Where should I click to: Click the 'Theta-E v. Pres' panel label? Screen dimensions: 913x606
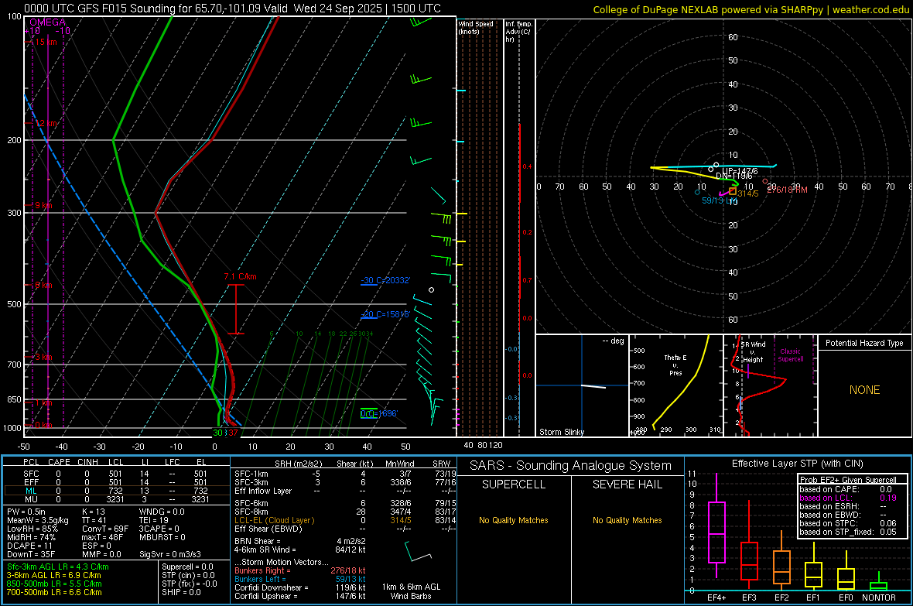pyautogui.click(x=675, y=365)
